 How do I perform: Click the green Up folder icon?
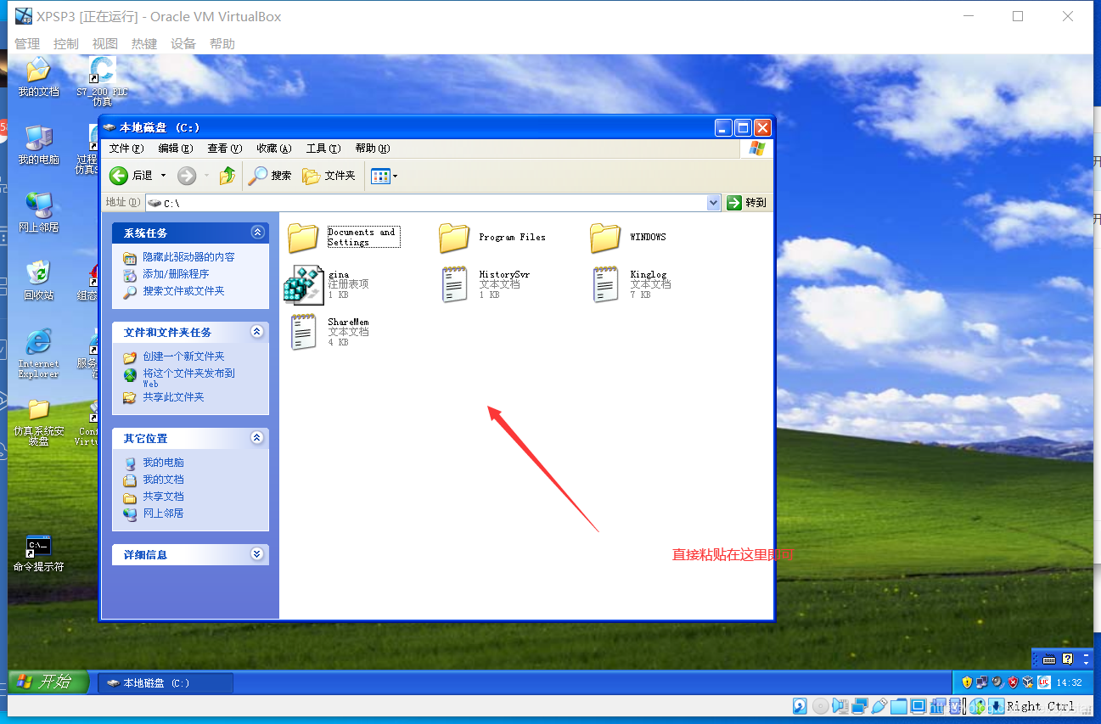pyautogui.click(x=228, y=176)
